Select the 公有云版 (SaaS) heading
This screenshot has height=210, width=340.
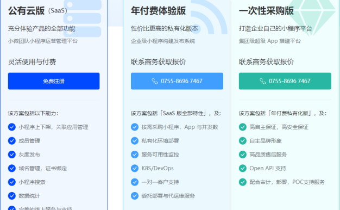pyautogui.click(x=37, y=11)
